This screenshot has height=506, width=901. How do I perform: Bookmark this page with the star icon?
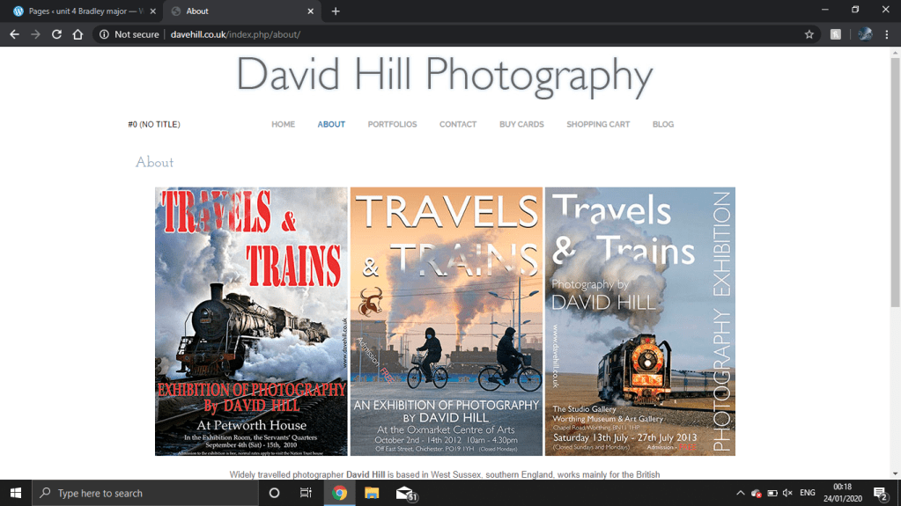809,34
